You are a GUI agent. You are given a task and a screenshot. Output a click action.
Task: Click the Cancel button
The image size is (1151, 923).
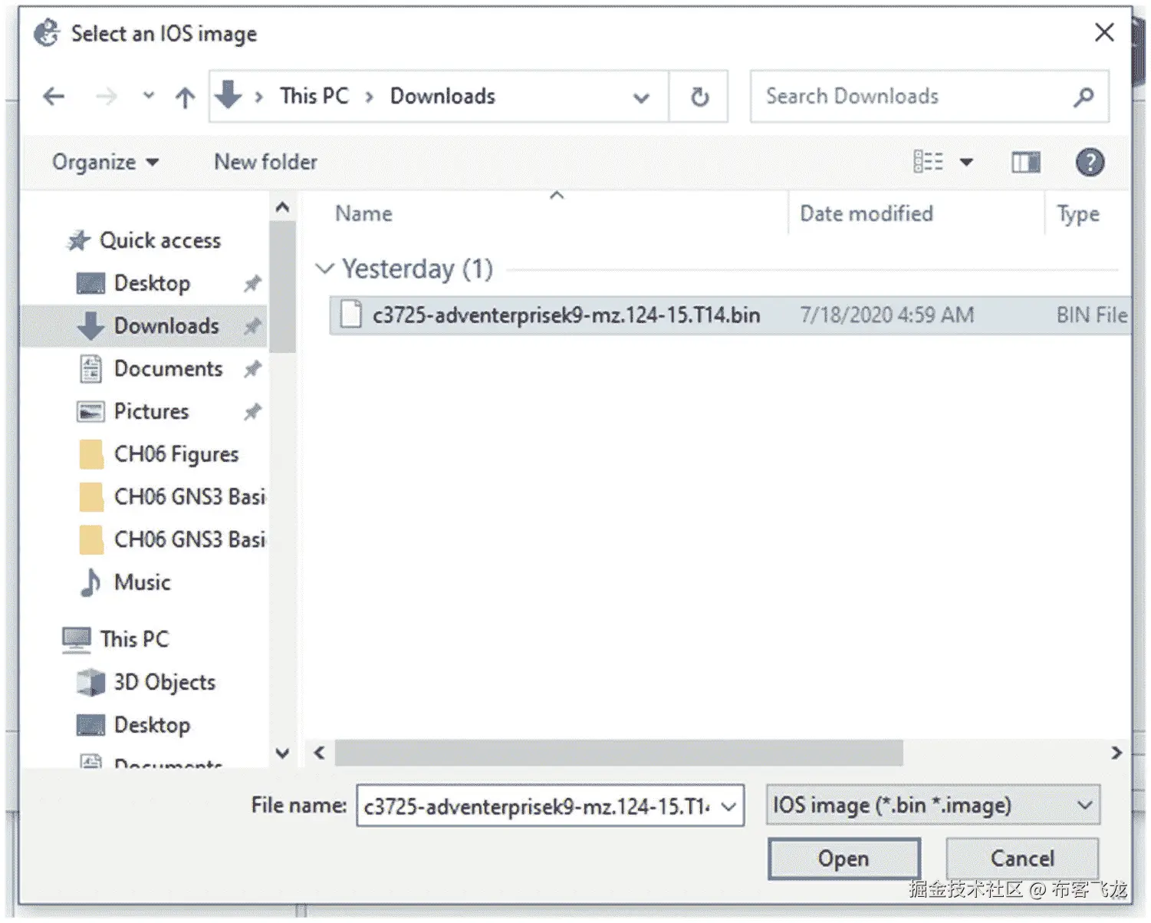click(1022, 859)
